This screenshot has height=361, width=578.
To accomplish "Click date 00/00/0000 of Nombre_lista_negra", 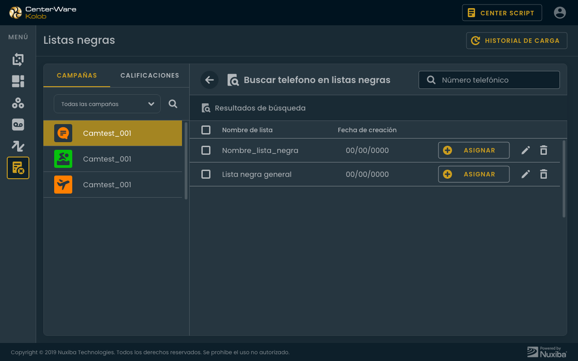I will pyautogui.click(x=367, y=150).
